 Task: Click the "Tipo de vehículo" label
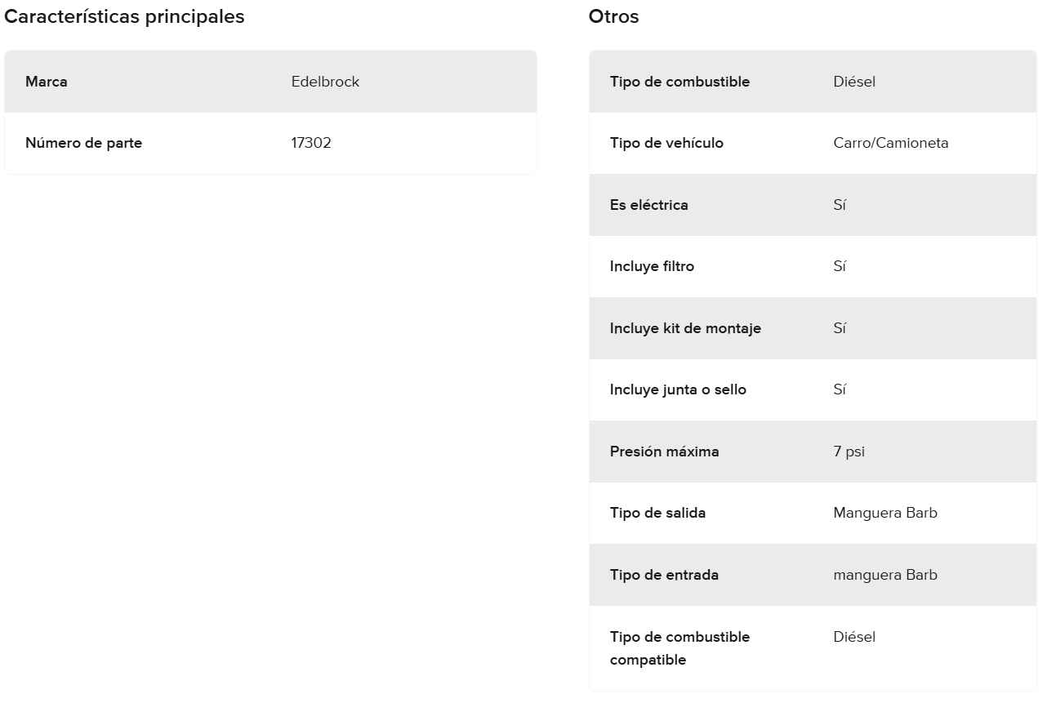point(666,143)
